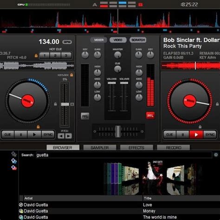This screenshot has height=220, width=220.
Task: Click the right deck CUE button
Action: [x=169, y=135]
